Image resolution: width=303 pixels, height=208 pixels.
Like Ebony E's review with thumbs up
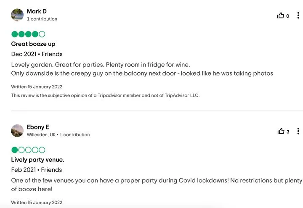[x=281, y=131]
